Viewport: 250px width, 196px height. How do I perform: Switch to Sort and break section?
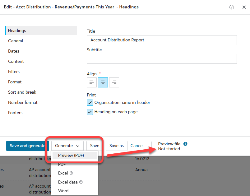pyautogui.click(x=22, y=92)
